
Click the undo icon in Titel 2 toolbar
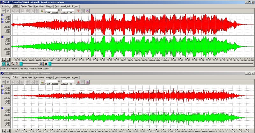tap(4, 10)
